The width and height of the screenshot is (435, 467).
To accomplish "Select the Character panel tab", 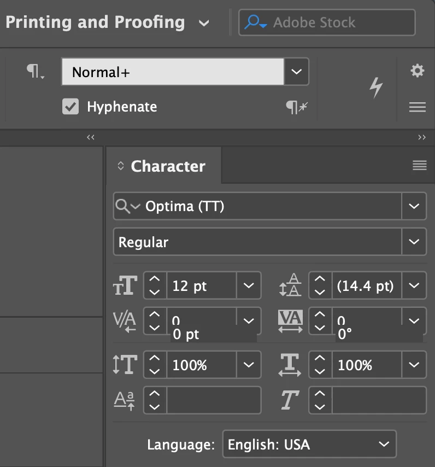I will (x=168, y=166).
